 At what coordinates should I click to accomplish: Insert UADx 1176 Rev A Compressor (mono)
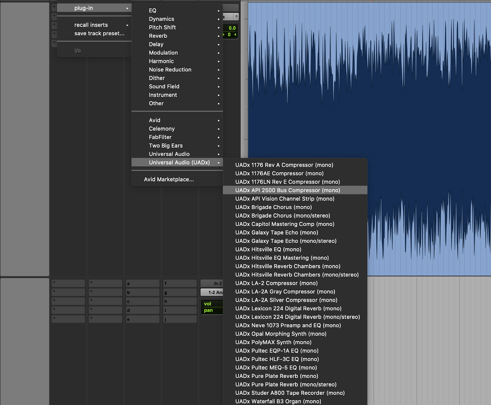(x=295, y=165)
